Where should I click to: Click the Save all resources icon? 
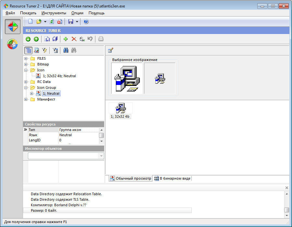coord(55,39)
